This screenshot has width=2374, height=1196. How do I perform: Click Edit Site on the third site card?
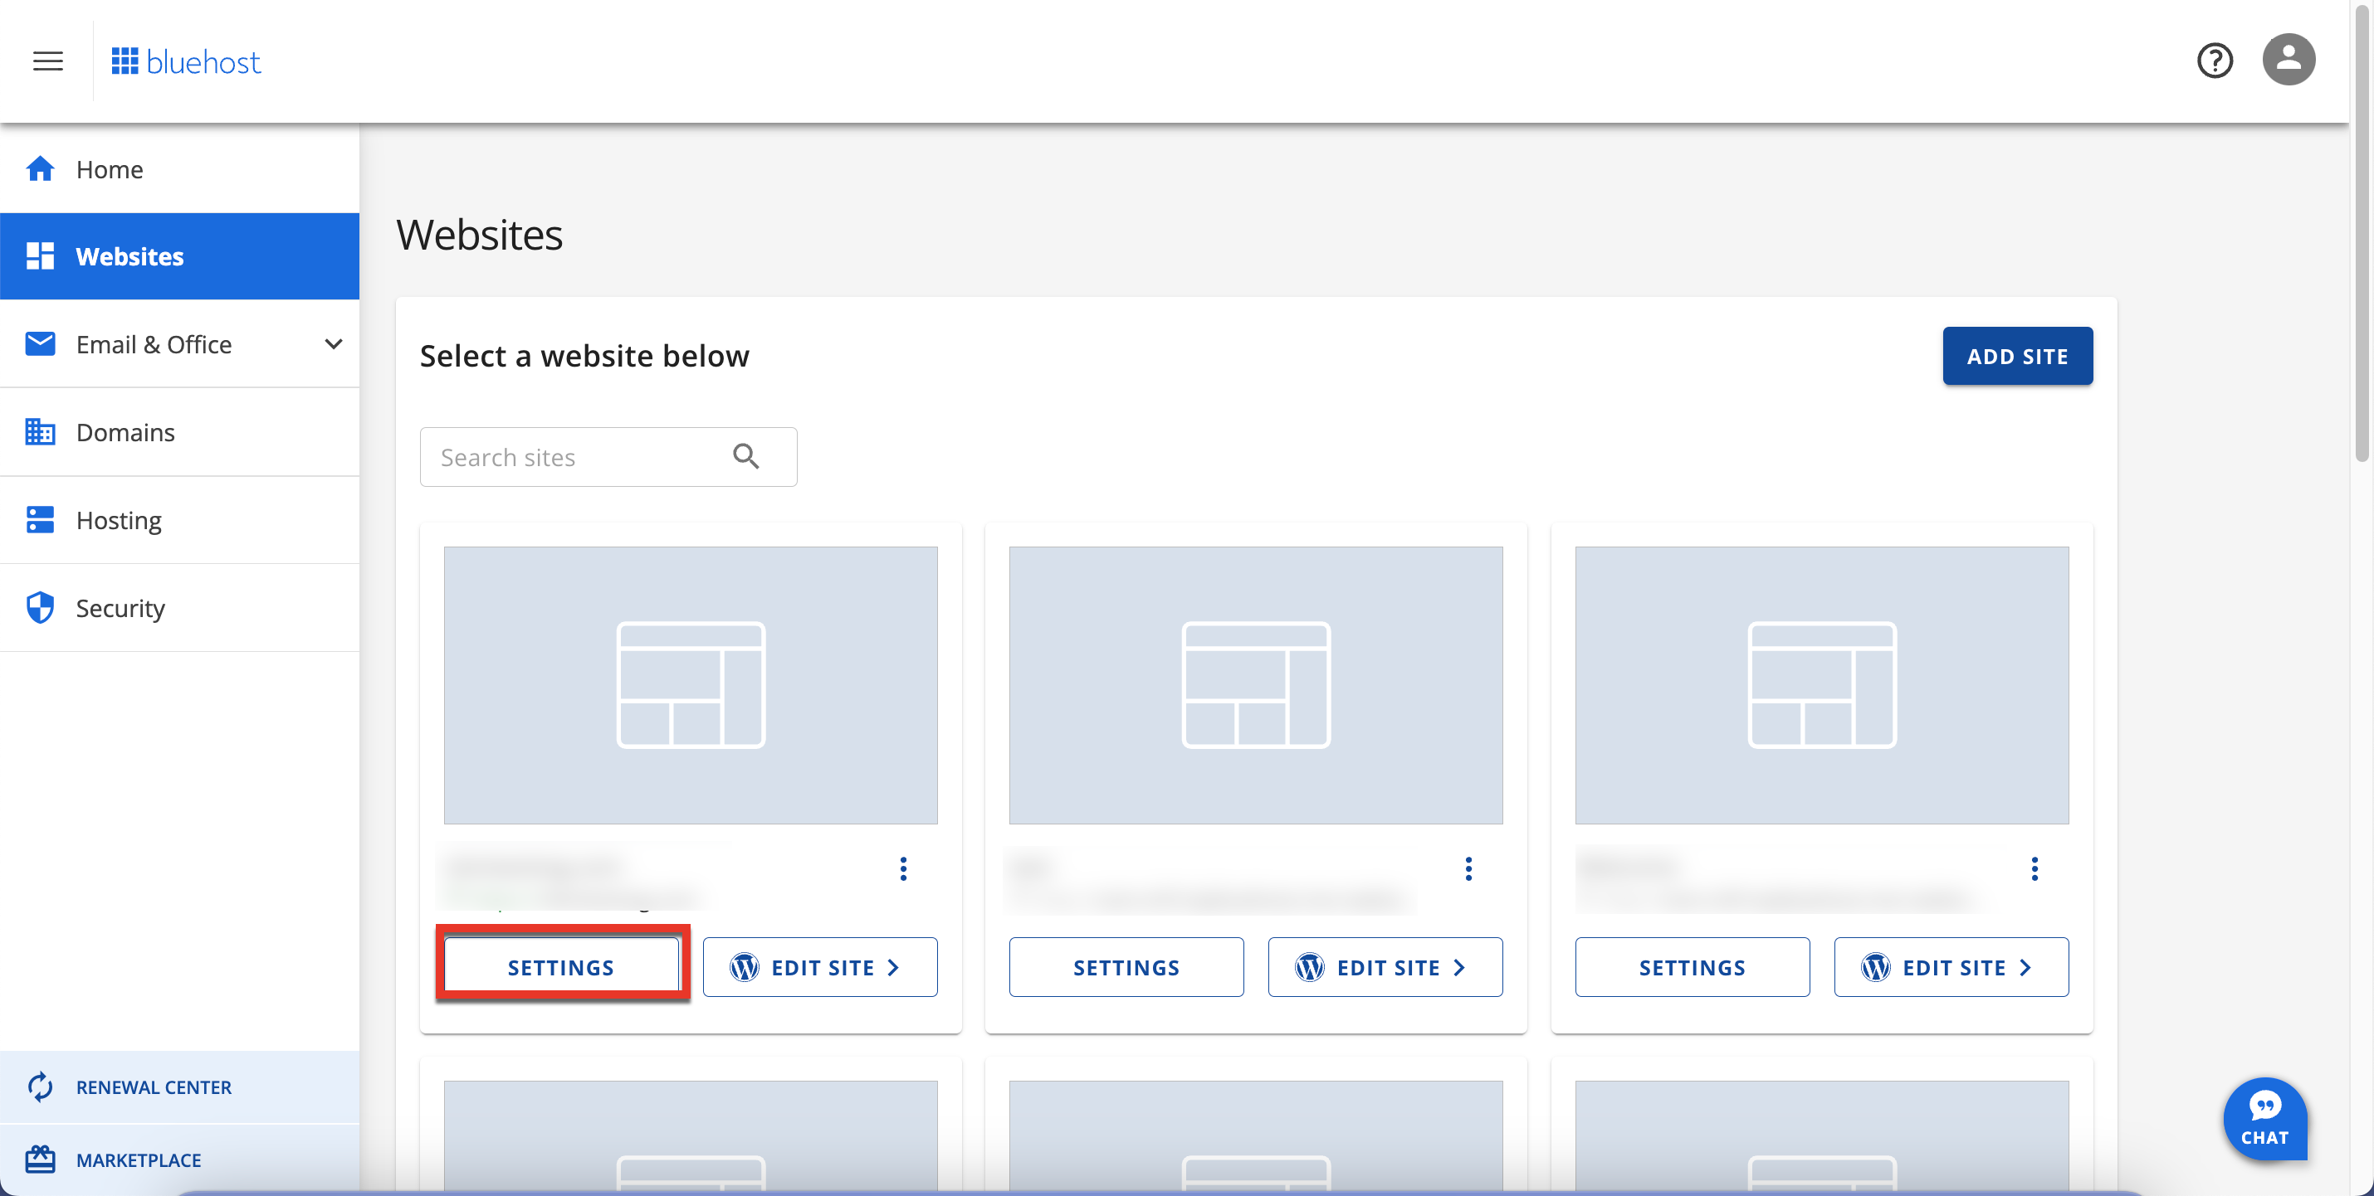pyautogui.click(x=1951, y=968)
